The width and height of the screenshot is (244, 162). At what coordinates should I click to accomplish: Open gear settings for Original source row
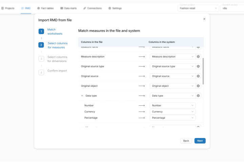point(198,76)
